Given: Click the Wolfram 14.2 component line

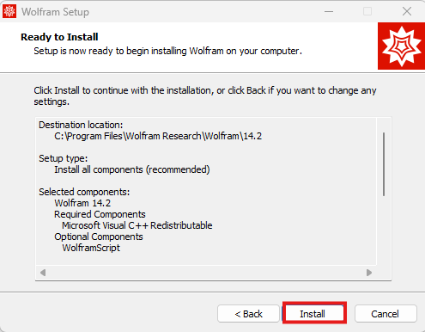Looking at the screenshot, I should 82,203.
